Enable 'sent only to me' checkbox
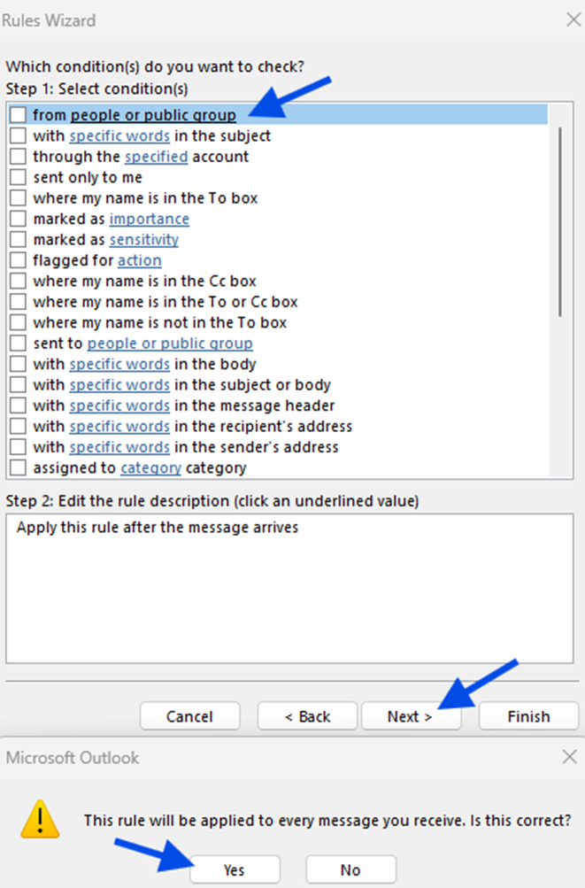 (x=18, y=177)
